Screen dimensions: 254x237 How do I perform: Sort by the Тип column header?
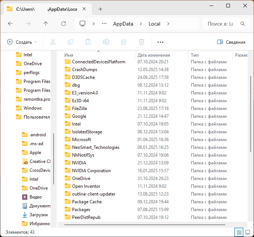coord(194,55)
